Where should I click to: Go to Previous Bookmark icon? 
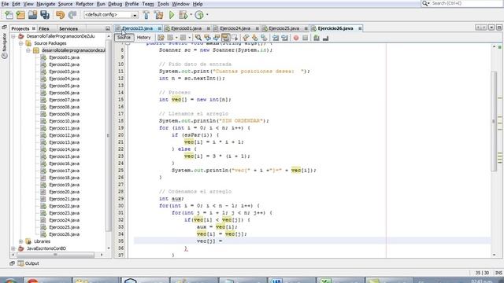[246, 38]
